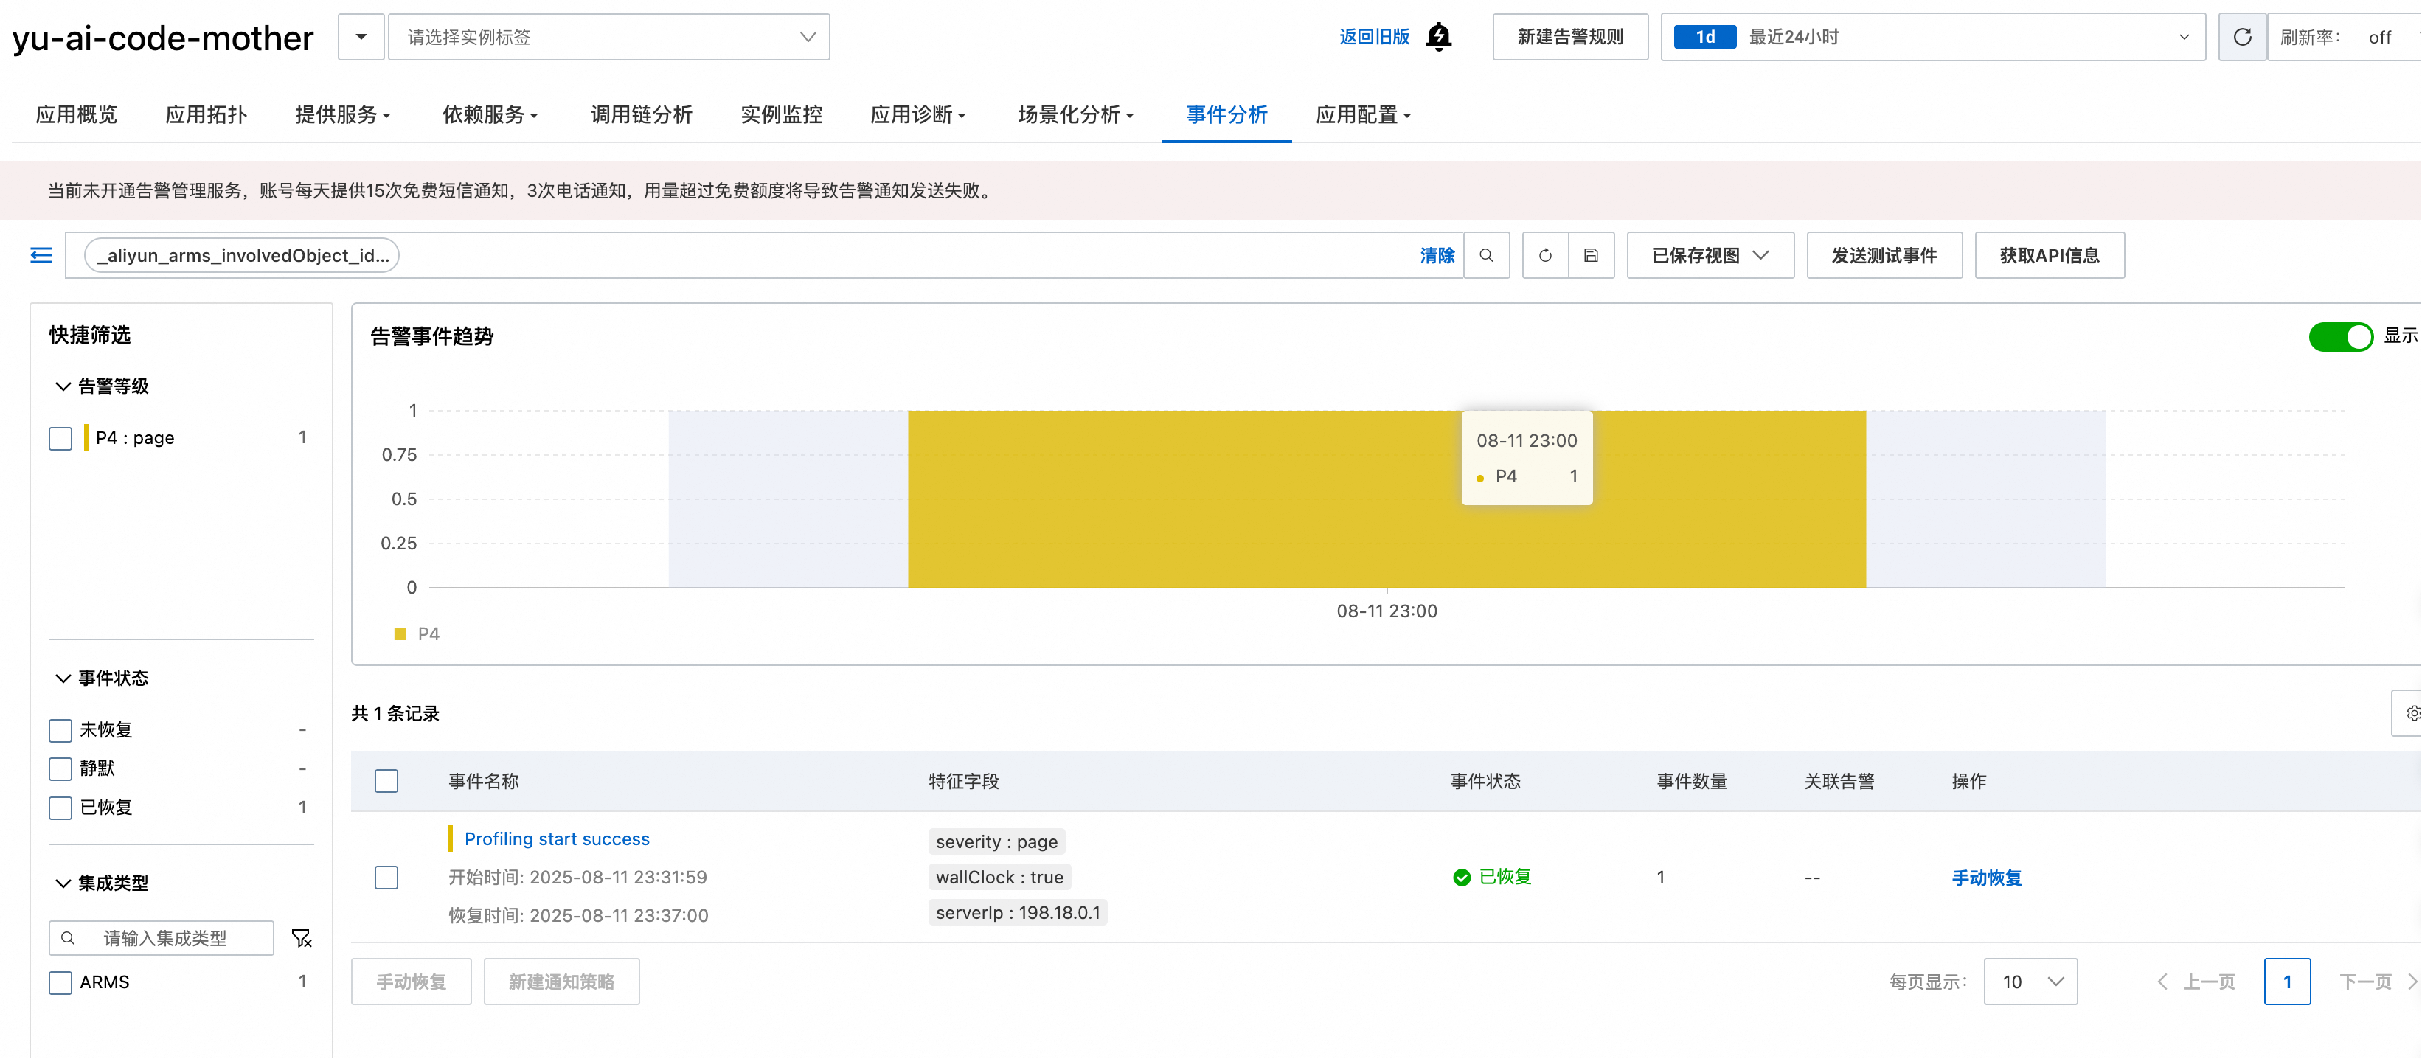Open the Profiling start success event link
Screen dimensions: 2422x1059
click(557, 839)
